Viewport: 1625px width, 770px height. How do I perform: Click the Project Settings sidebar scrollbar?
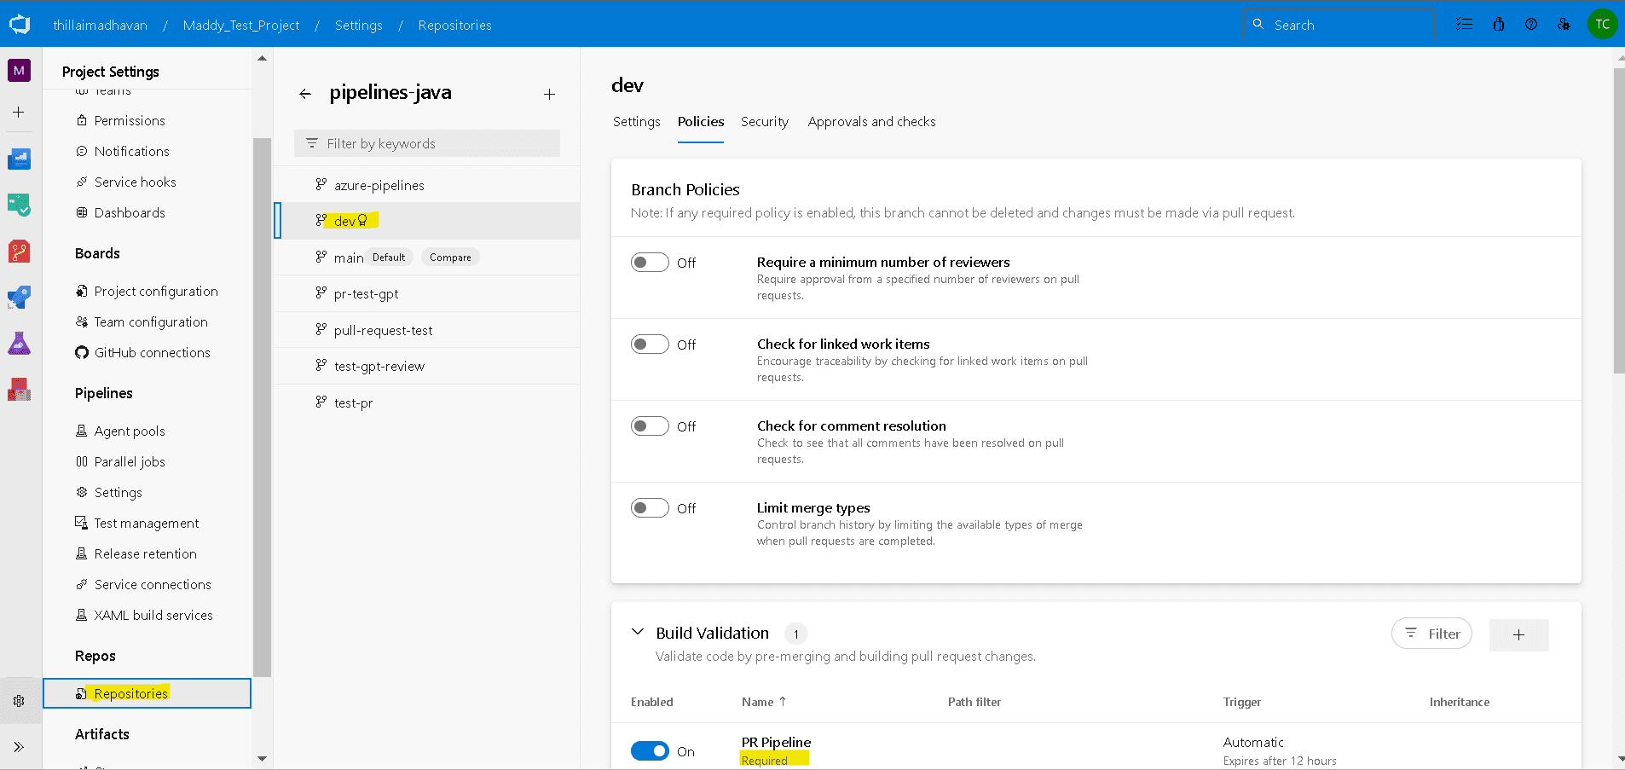click(x=262, y=407)
